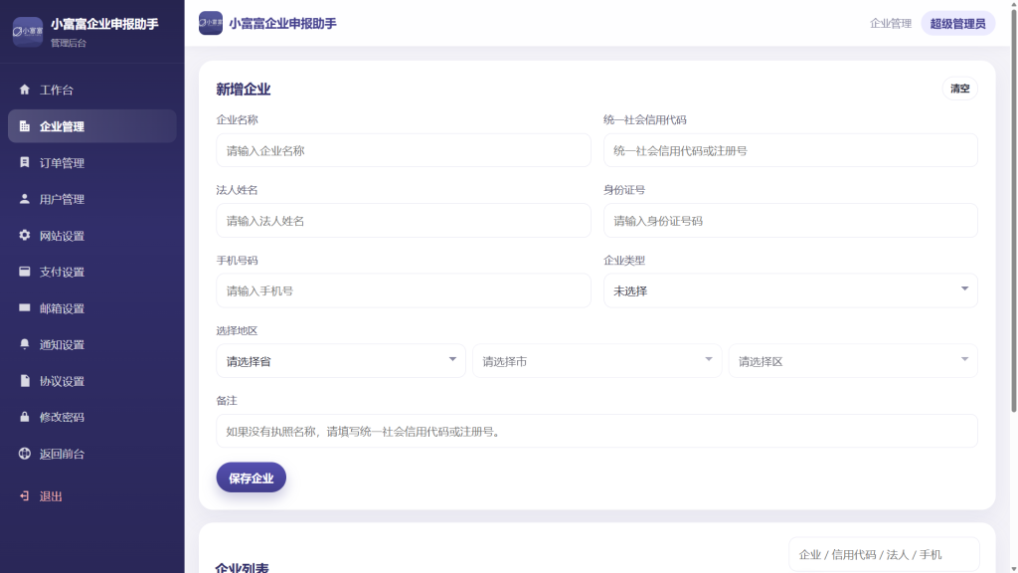Click the person icon beside 用户管理
The image size is (1018, 573).
point(25,199)
